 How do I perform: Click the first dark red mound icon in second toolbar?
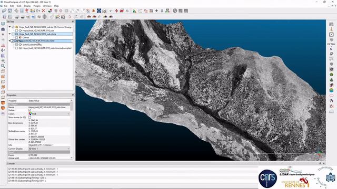(89, 16)
